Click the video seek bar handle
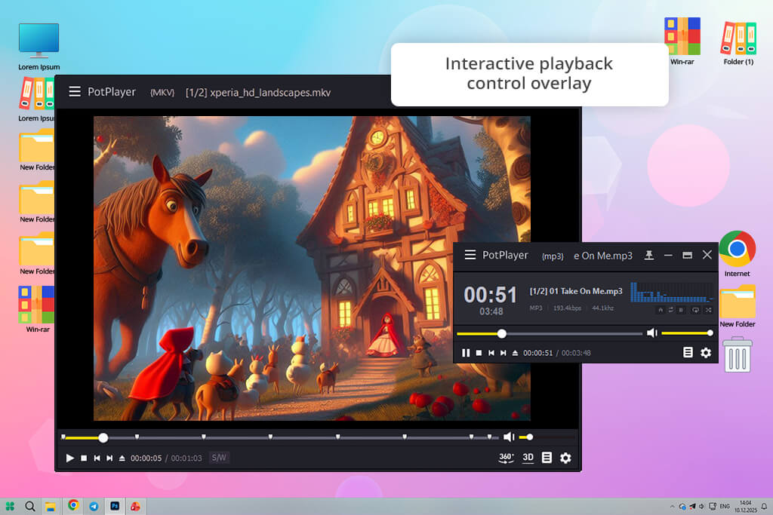773x515 pixels. tap(103, 437)
